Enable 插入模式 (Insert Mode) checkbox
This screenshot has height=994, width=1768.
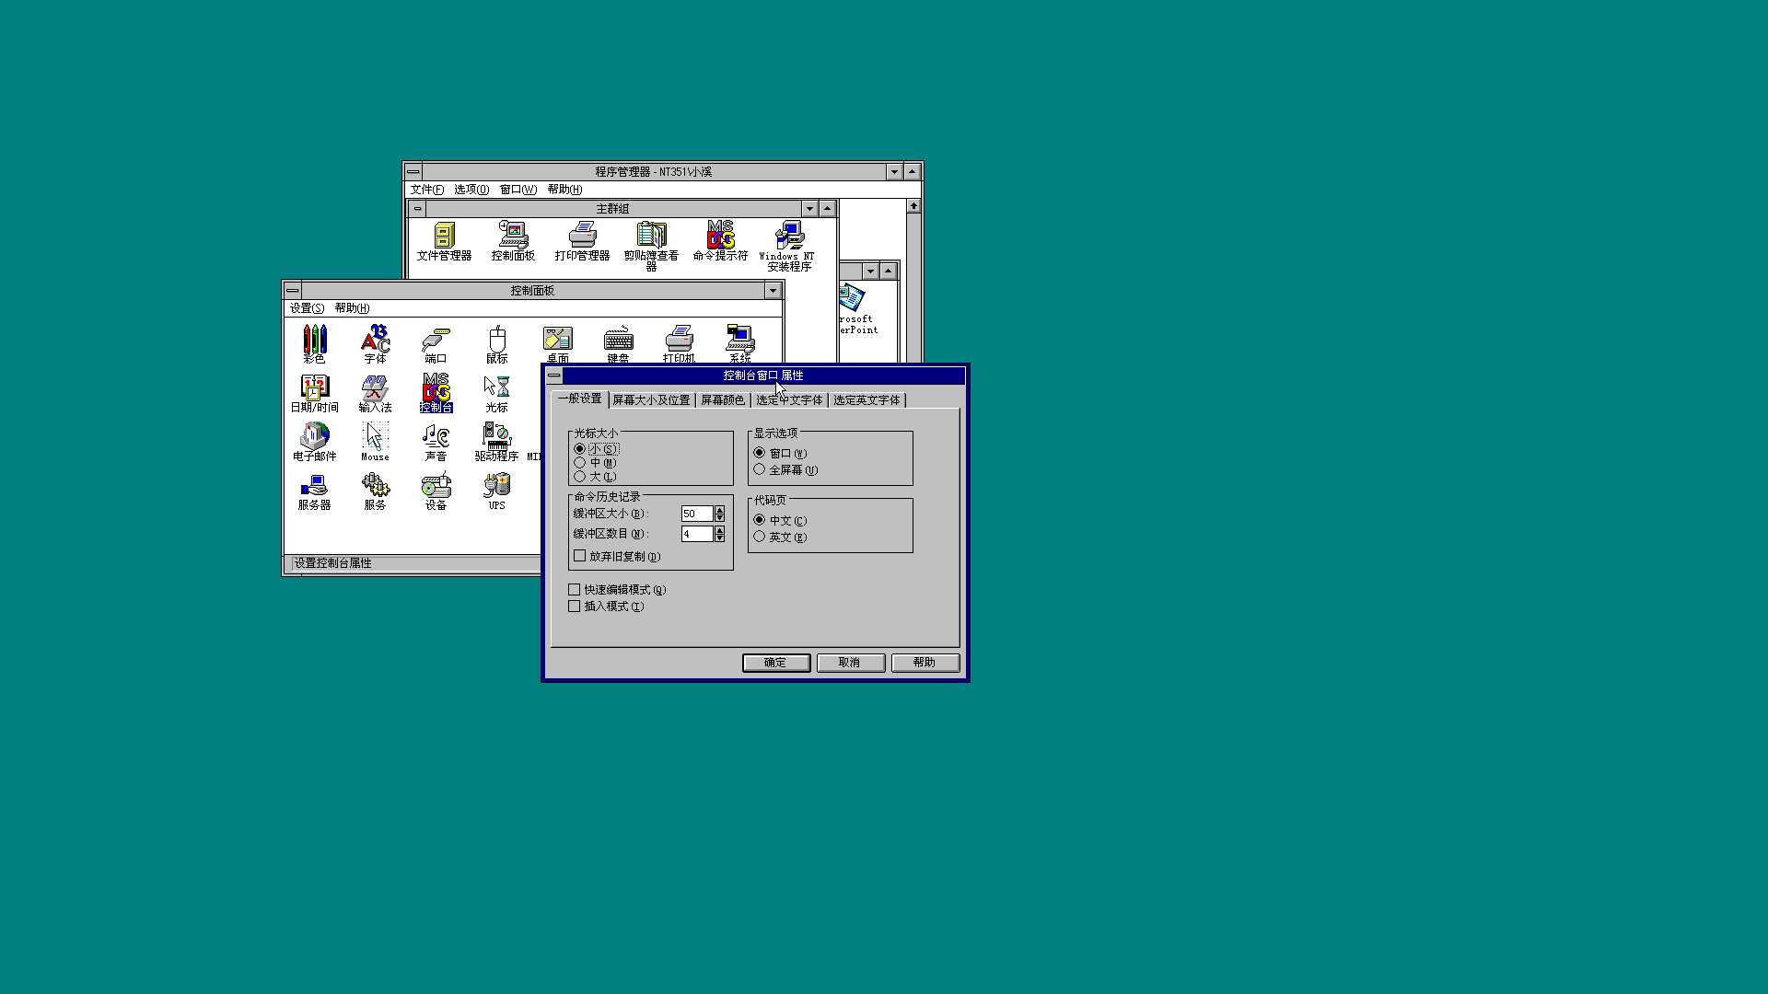[575, 607]
